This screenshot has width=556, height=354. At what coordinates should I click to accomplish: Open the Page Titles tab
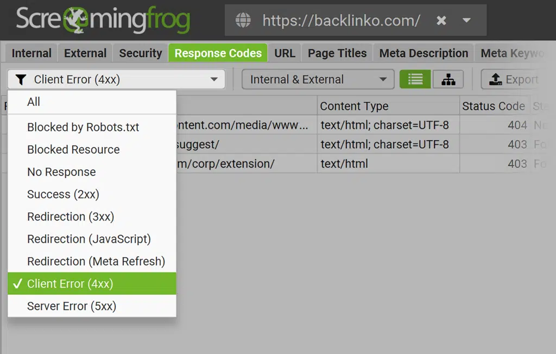(337, 53)
